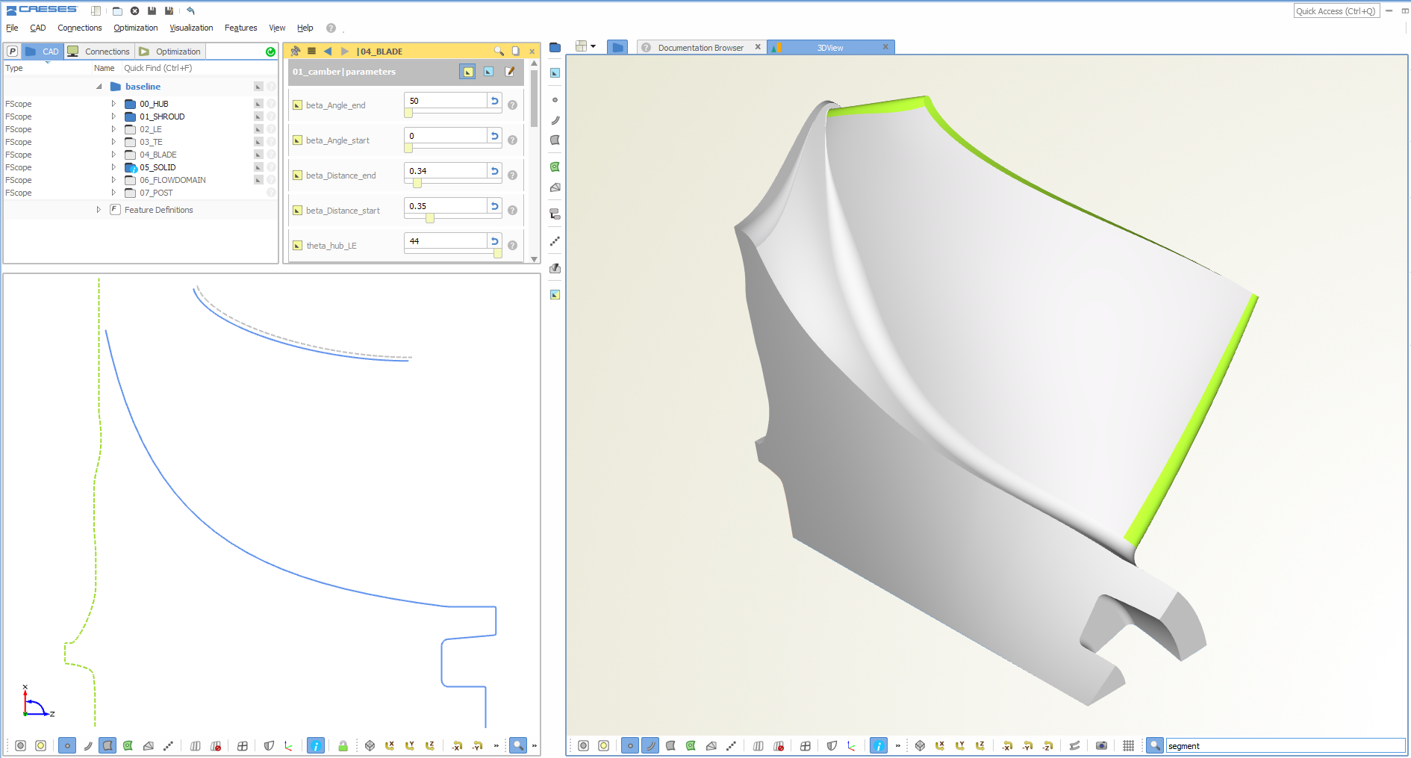
Task: Click the zoom magnifier beside segment search field
Action: click(x=1155, y=745)
